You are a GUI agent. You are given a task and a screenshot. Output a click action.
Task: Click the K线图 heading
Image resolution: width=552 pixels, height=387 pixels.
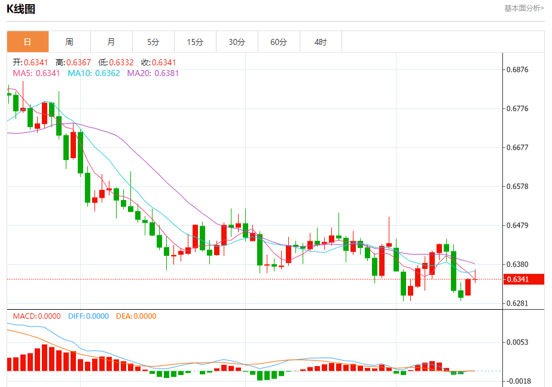click(x=21, y=9)
